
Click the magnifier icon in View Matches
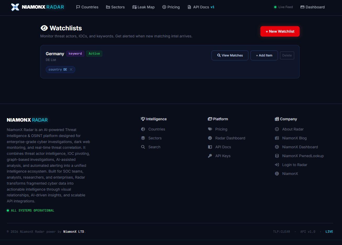[x=219, y=55]
